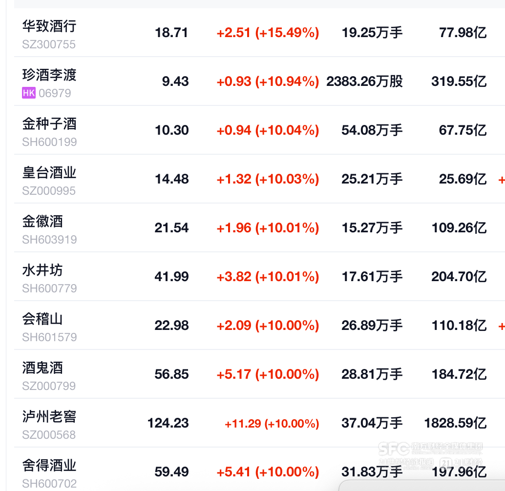Select the 1828.59亿 market cap cell
Image resolution: width=505 pixels, height=491 pixels.
pos(455,423)
